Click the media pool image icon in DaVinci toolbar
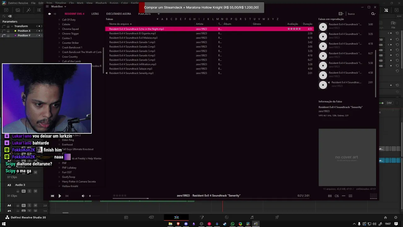Image resolution: width=403 pixels, height=227 pixels. (18, 10)
